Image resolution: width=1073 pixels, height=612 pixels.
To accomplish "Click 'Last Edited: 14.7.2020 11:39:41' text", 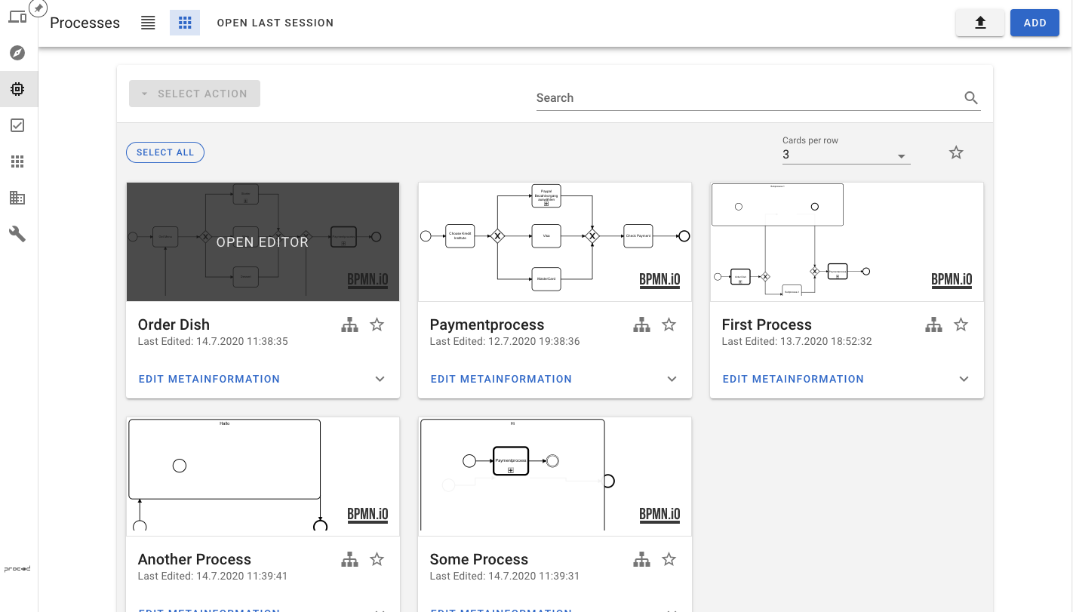I will (213, 576).
